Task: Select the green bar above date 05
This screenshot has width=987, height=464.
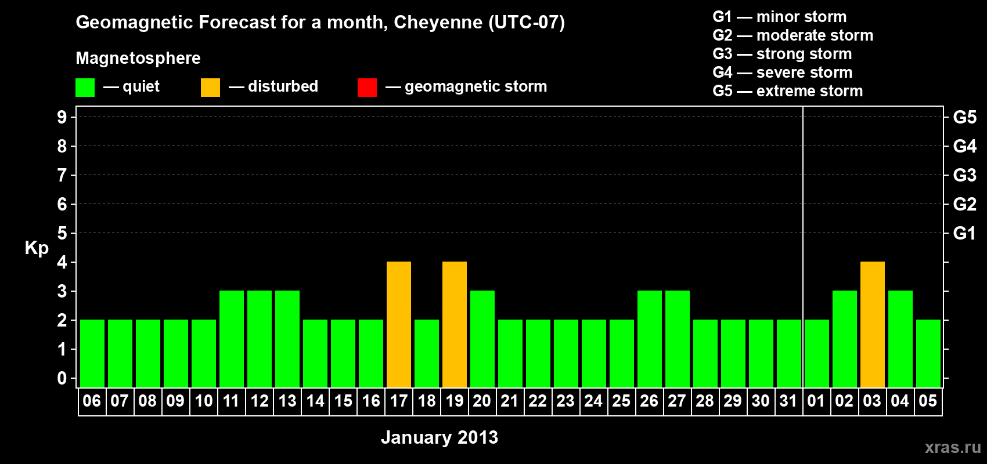Action: (928, 353)
